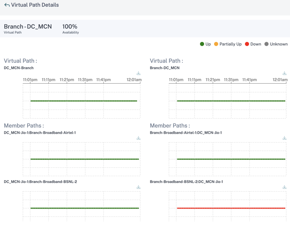Screen dimensions: 290x226
Task: Click the Branch-DC_MCN chart title
Action: (x=165, y=68)
